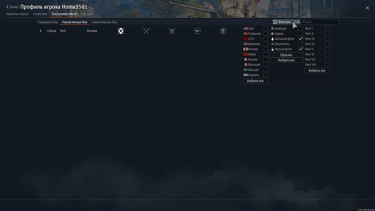The height and width of the screenshot is (211, 375).
Task: Sort by the skull deaths column icon
Action: [x=223, y=31]
